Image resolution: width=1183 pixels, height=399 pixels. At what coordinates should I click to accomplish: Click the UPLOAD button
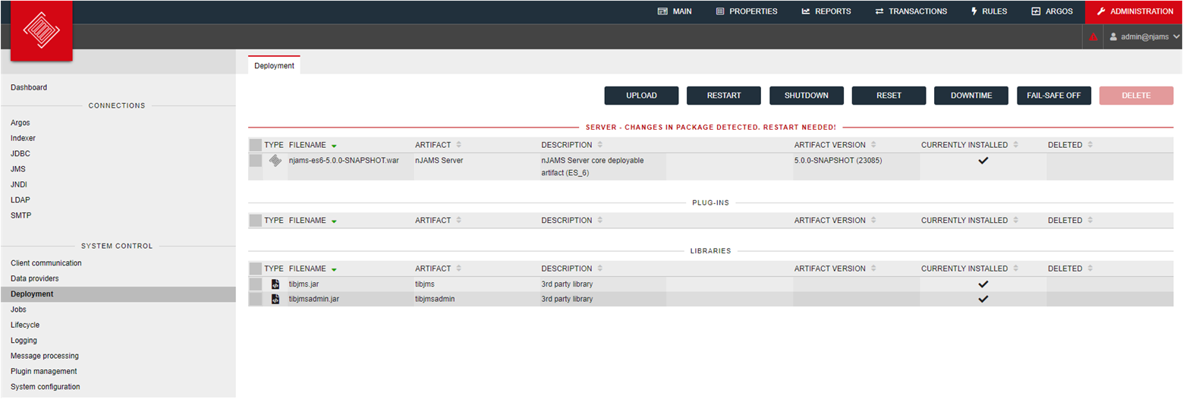[x=641, y=96]
